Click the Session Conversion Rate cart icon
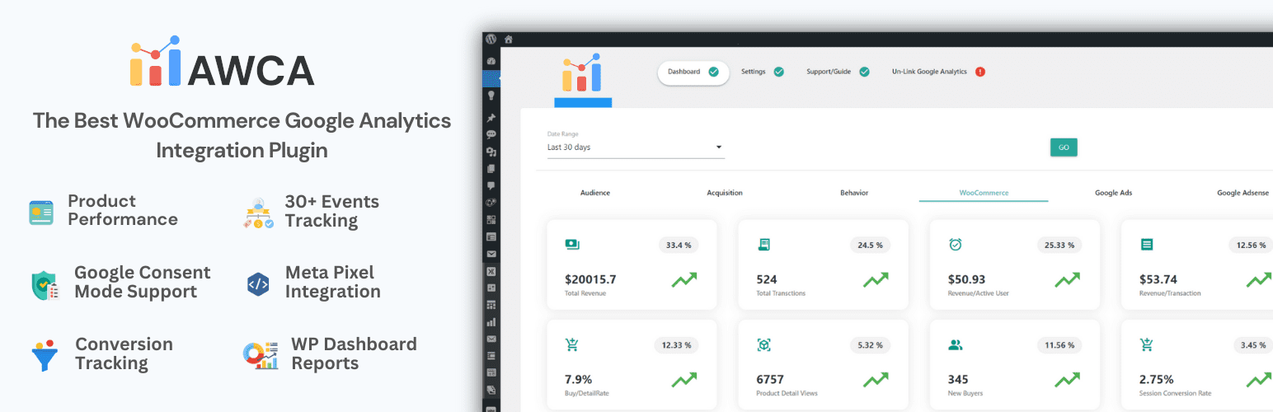This screenshot has width=1273, height=412. point(1147,344)
